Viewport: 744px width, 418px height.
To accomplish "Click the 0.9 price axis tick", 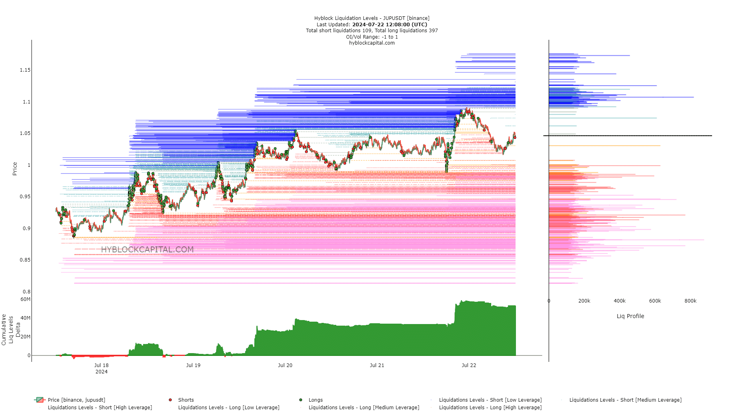I will coord(26,229).
